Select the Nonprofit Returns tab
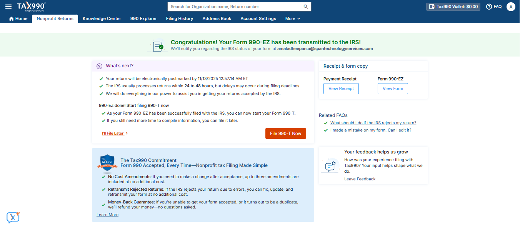The height and width of the screenshot is (230, 520). (55, 18)
